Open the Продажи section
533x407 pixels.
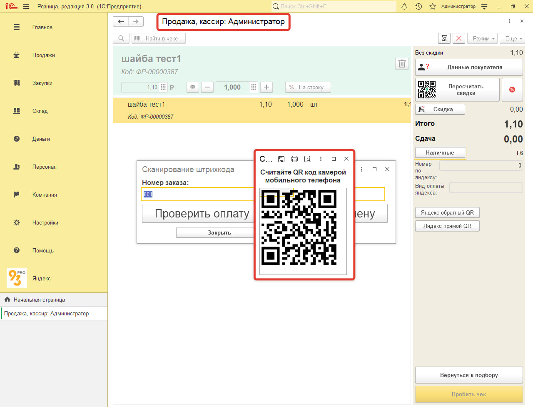click(54, 55)
